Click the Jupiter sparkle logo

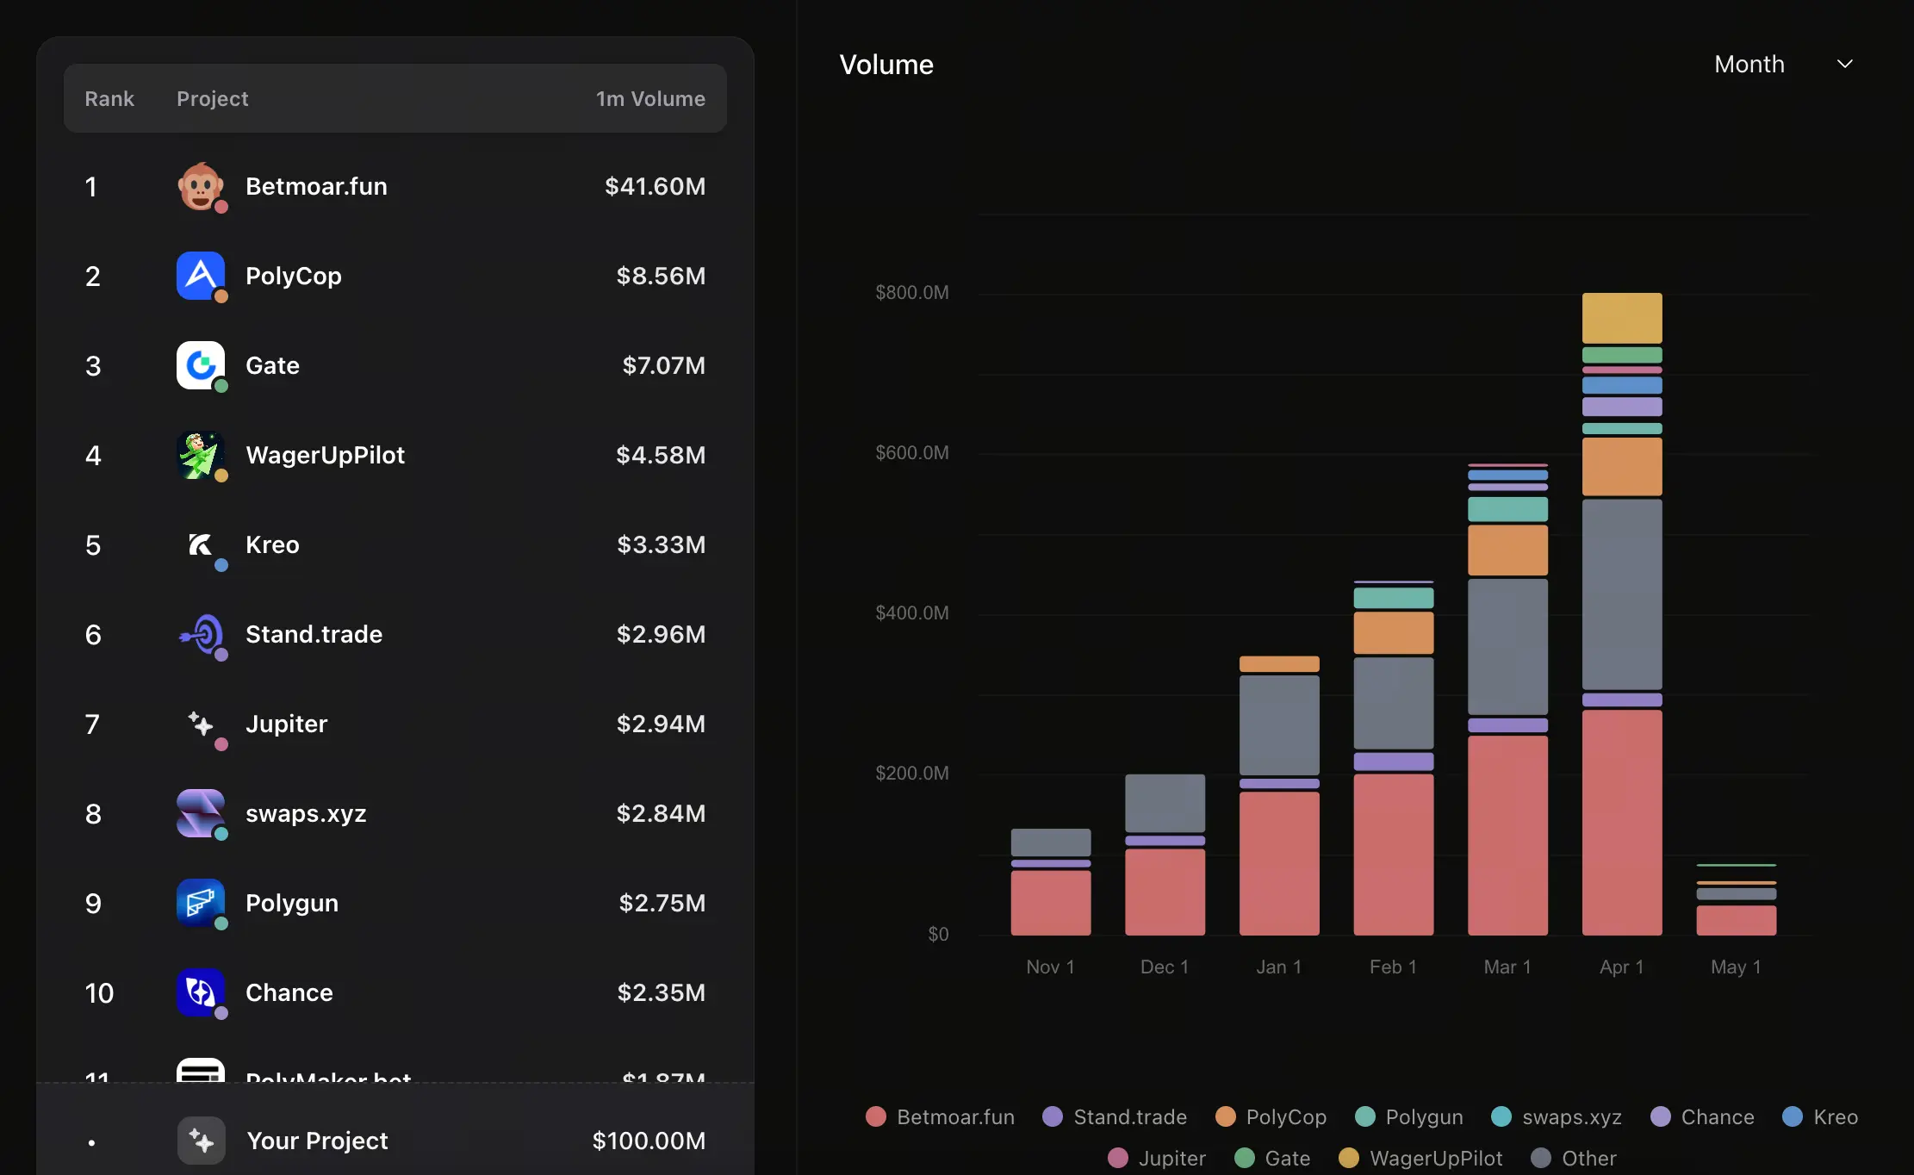pyautogui.click(x=201, y=724)
